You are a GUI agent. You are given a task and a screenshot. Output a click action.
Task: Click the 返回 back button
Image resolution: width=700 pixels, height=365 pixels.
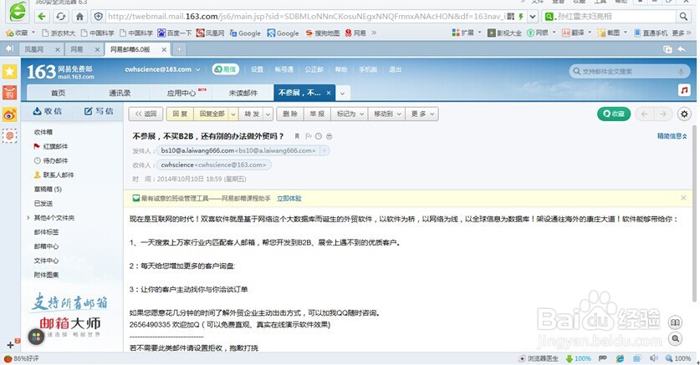click(x=146, y=114)
